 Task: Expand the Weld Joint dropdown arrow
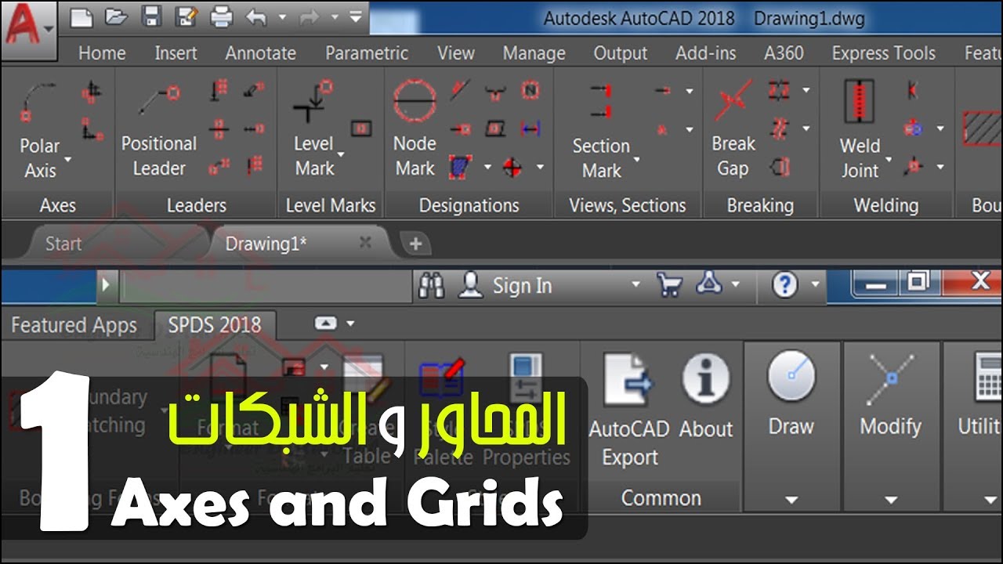pyautogui.click(x=889, y=160)
